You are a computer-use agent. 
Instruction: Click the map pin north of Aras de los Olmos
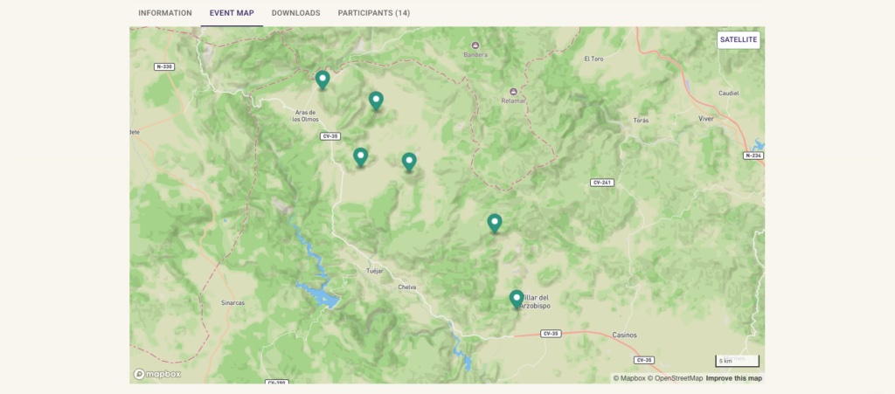click(323, 79)
